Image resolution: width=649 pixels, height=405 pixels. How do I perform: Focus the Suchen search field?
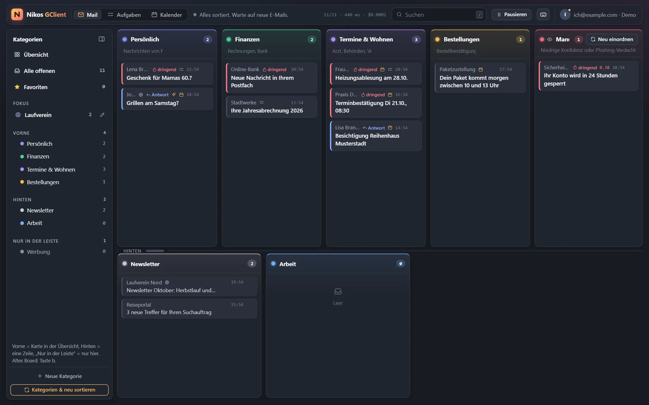(x=439, y=14)
